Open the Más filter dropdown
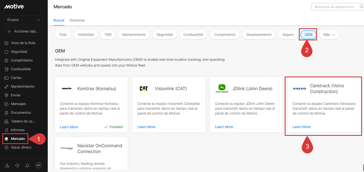This screenshot has height=172, width=364. pyautogui.click(x=329, y=35)
